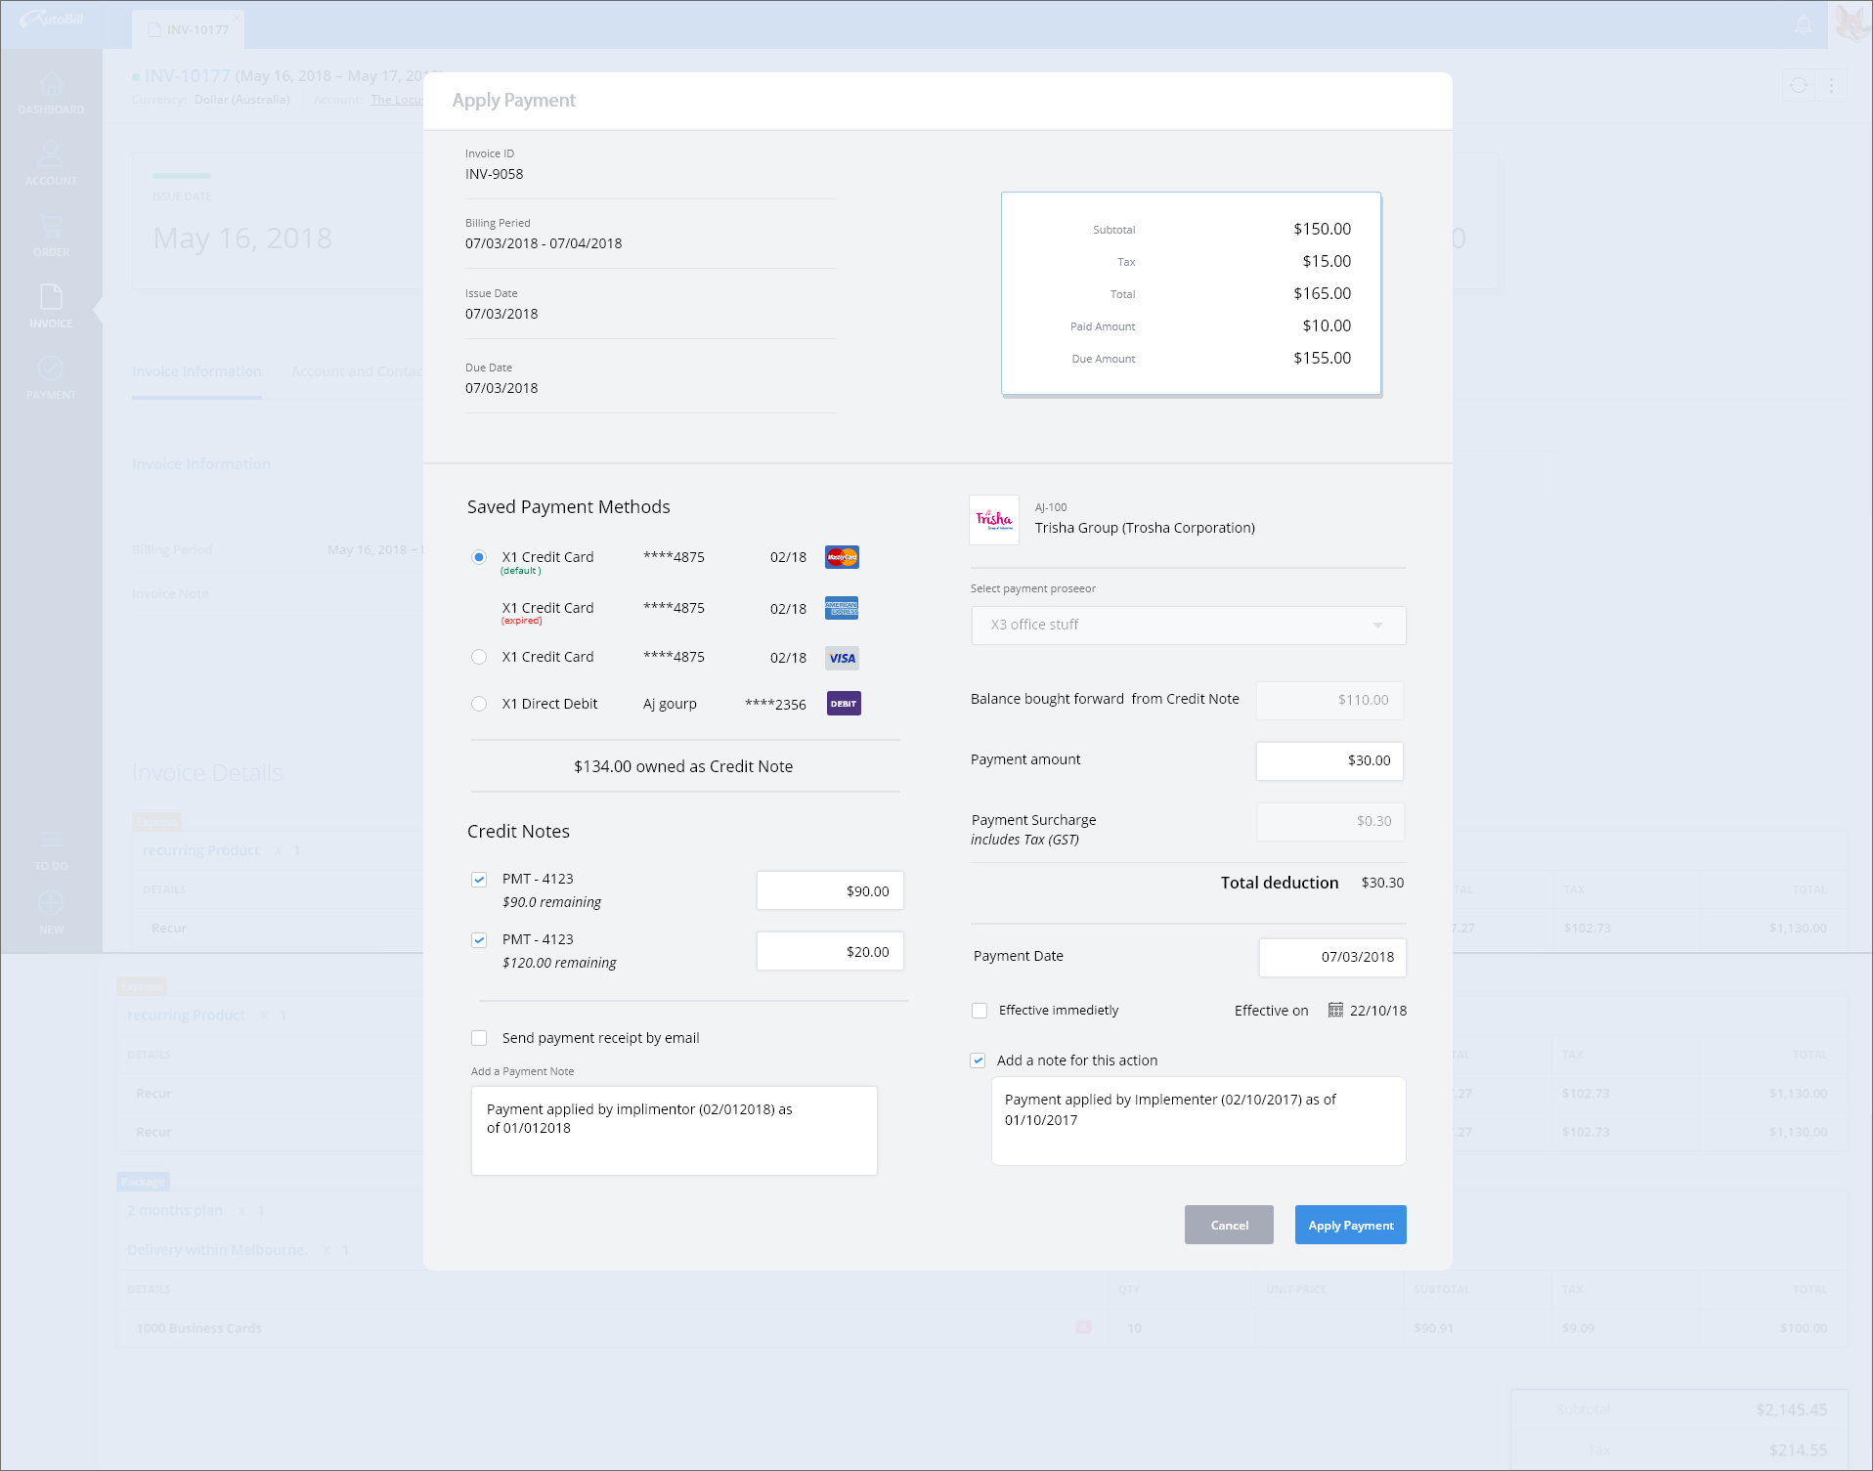Enable Send payment receipt by email

[x=479, y=1038]
